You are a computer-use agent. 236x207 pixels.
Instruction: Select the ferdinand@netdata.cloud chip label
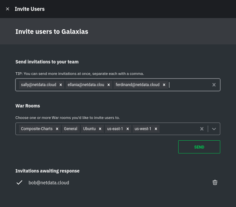tap(138, 85)
